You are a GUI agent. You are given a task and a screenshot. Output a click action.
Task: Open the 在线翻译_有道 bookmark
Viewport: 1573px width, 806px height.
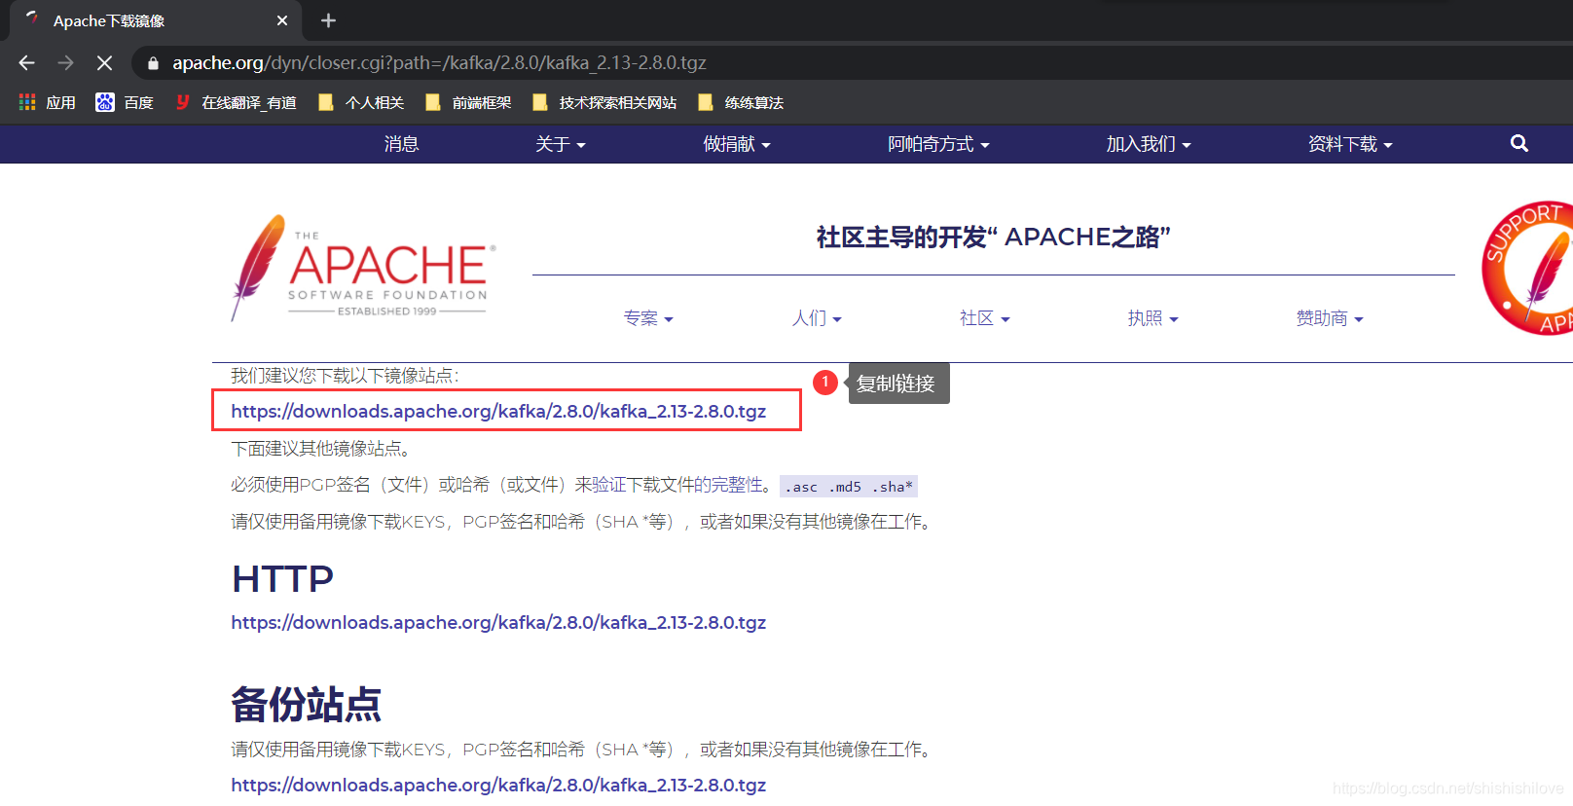(235, 102)
